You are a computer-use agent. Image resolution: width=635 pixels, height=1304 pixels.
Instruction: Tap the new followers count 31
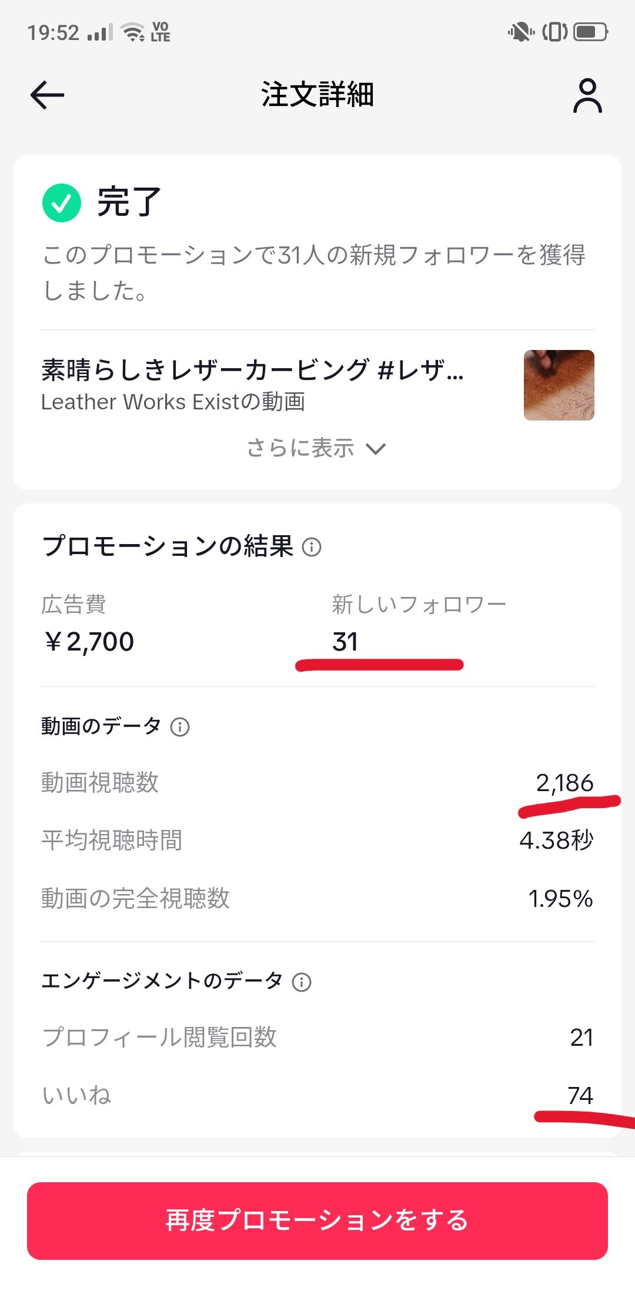click(345, 642)
